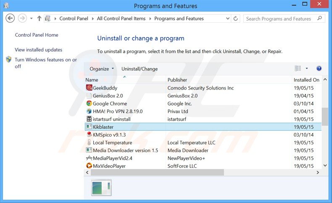Minimize the Programs and Features window

(x=294, y=5)
